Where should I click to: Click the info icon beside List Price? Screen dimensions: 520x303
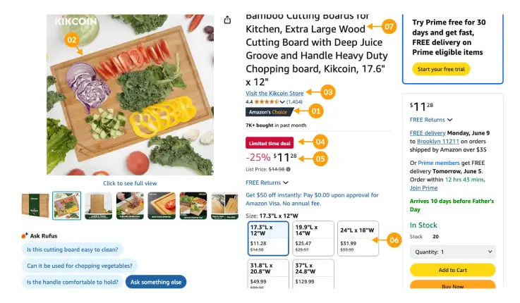pos(289,169)
